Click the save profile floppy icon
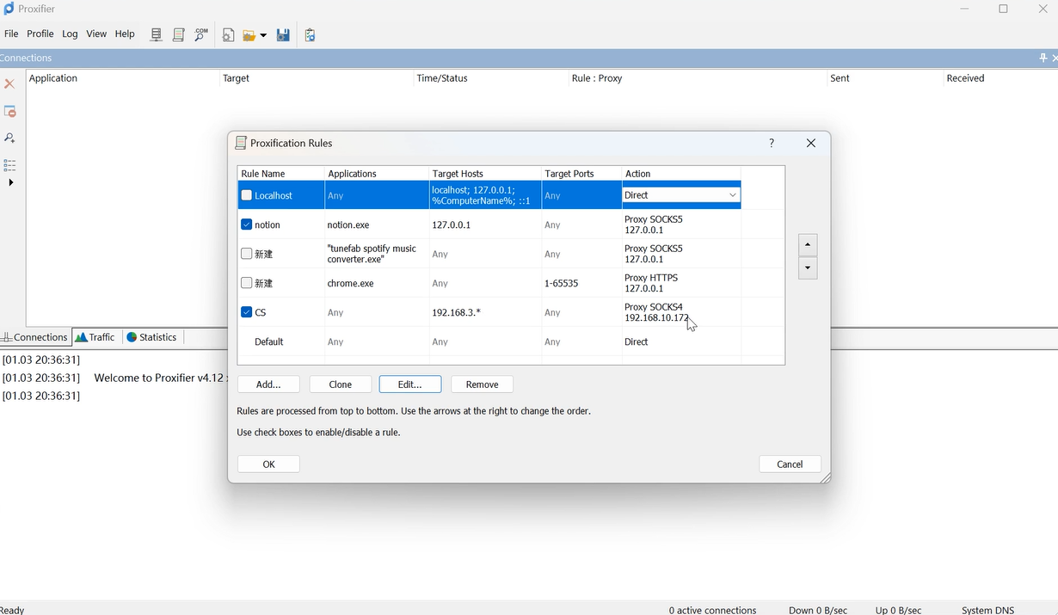The height and width of the screenshot is (615, 1058). (x=283, y=35)
